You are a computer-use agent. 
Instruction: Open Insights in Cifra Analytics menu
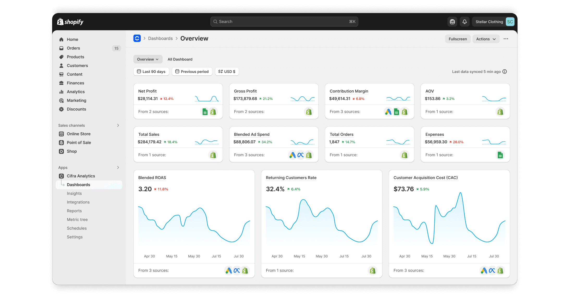[74, 194]
